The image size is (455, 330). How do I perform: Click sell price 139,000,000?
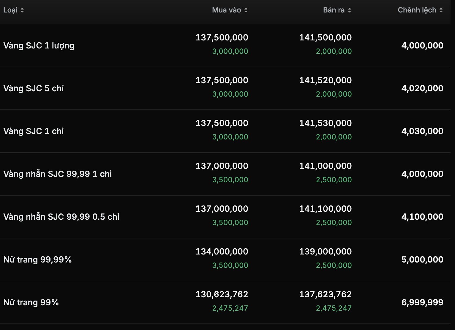click(x=326, y=252)
